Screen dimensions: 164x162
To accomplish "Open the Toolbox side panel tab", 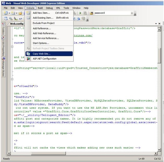I will pyautogui.click(x=3, y=29).
